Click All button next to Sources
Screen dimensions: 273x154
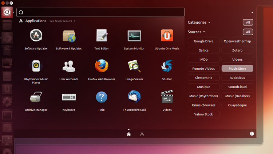pos(248,32)
